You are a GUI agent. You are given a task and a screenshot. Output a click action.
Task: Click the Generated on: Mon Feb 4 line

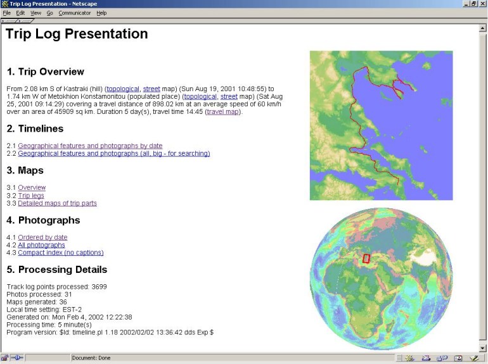[x=70, y=317]
